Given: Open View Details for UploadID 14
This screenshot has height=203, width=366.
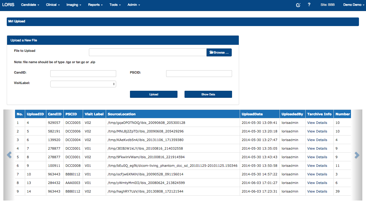Looking at the screenshot, I should pyautogui.click(x=317, y=191).
